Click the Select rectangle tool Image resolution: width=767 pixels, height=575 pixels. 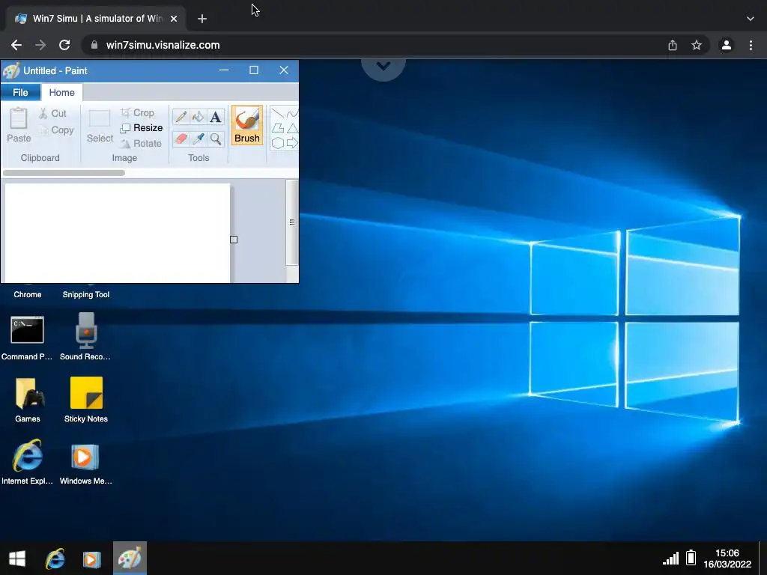tap(100, 126)
